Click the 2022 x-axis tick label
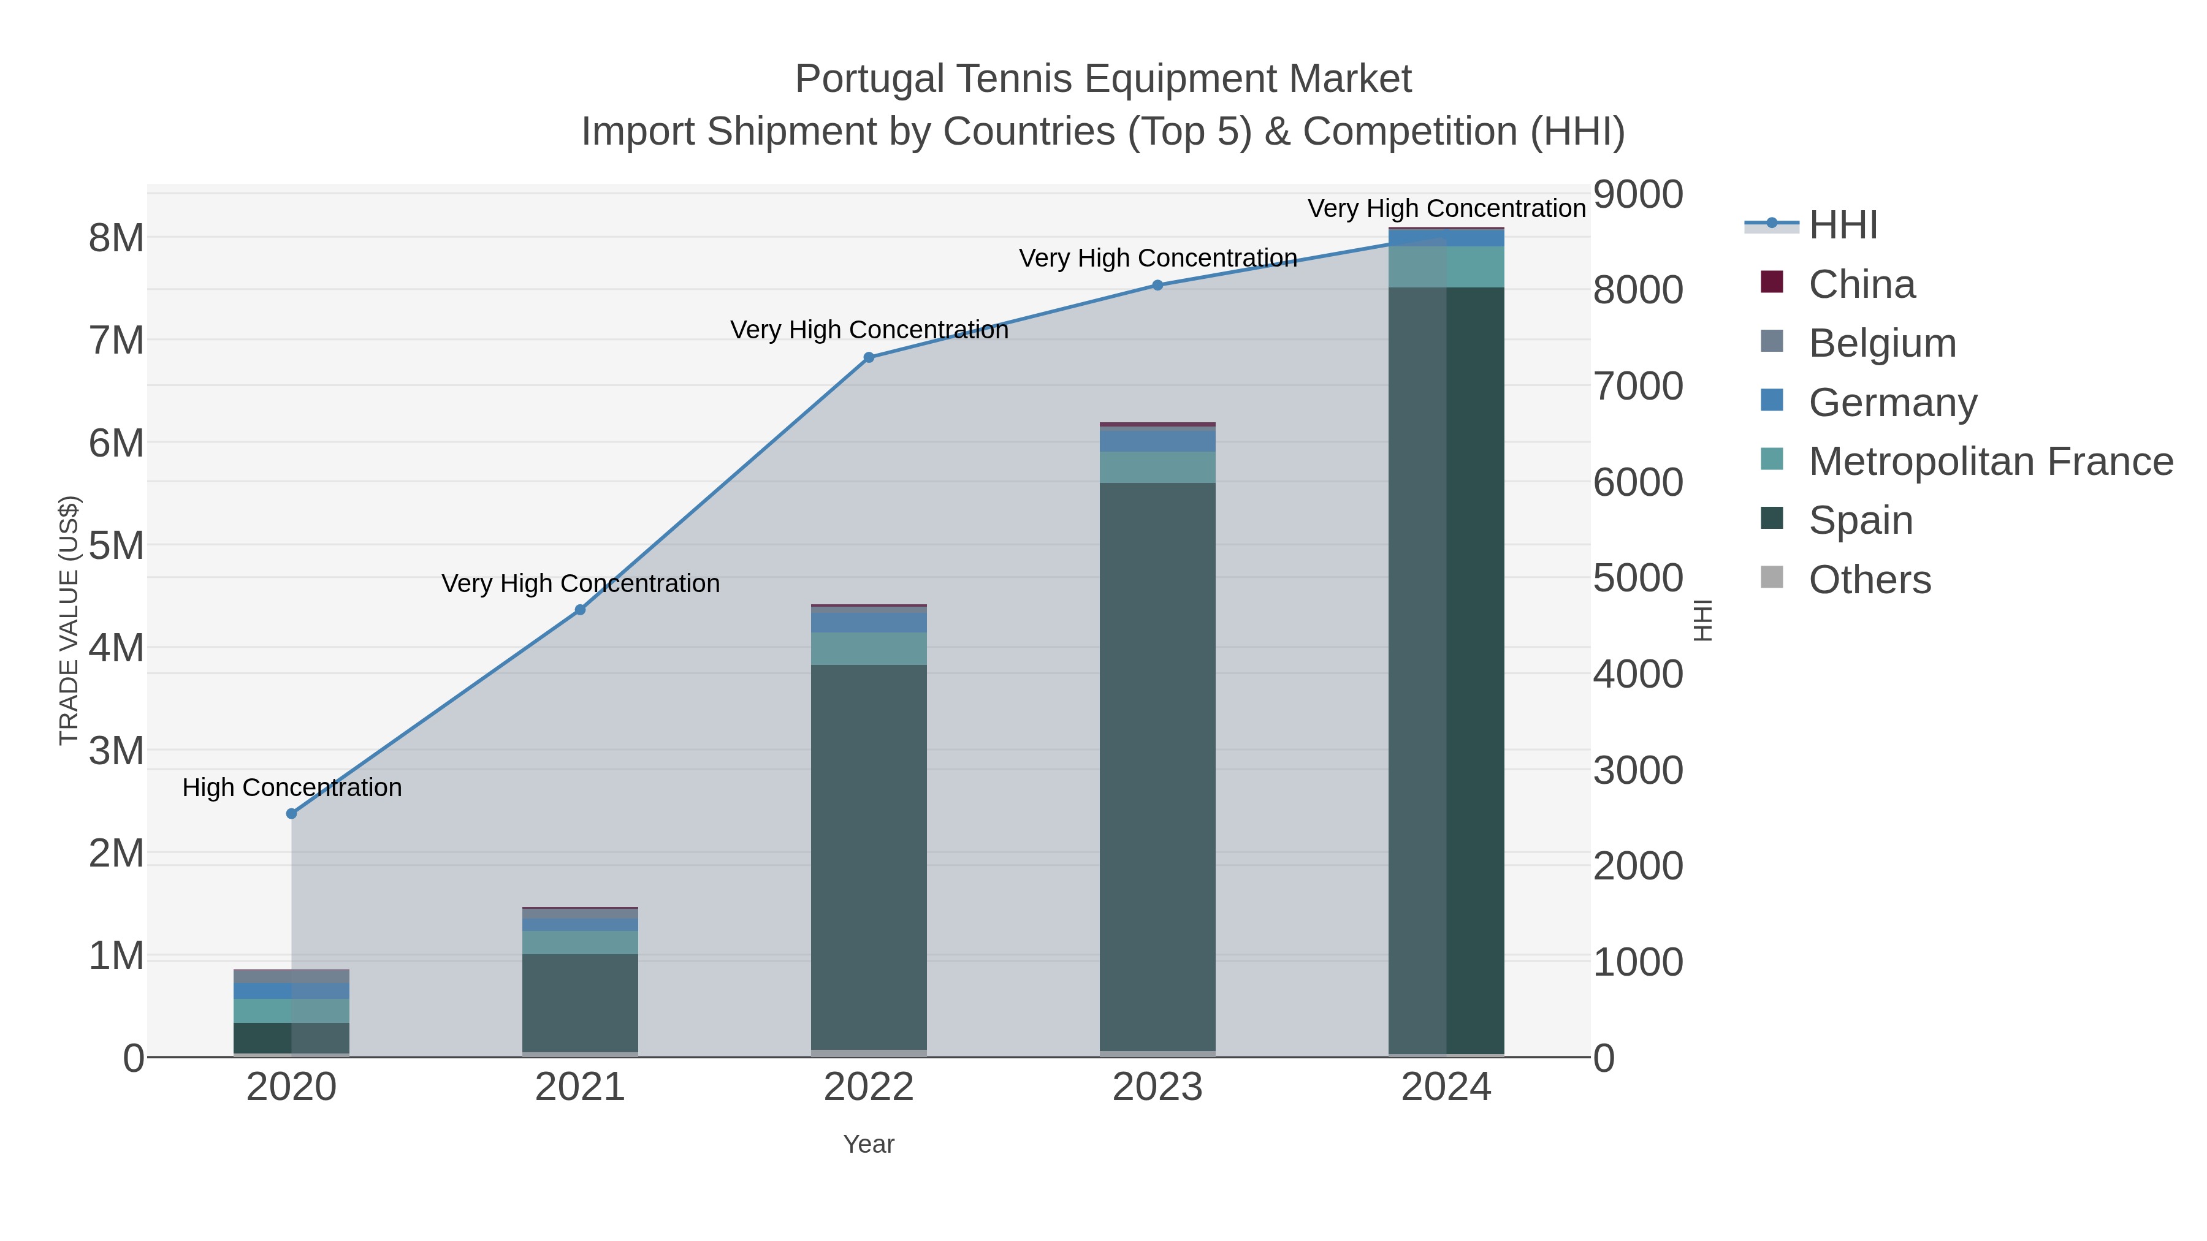2207x1241 pixels. point(869,1088)
